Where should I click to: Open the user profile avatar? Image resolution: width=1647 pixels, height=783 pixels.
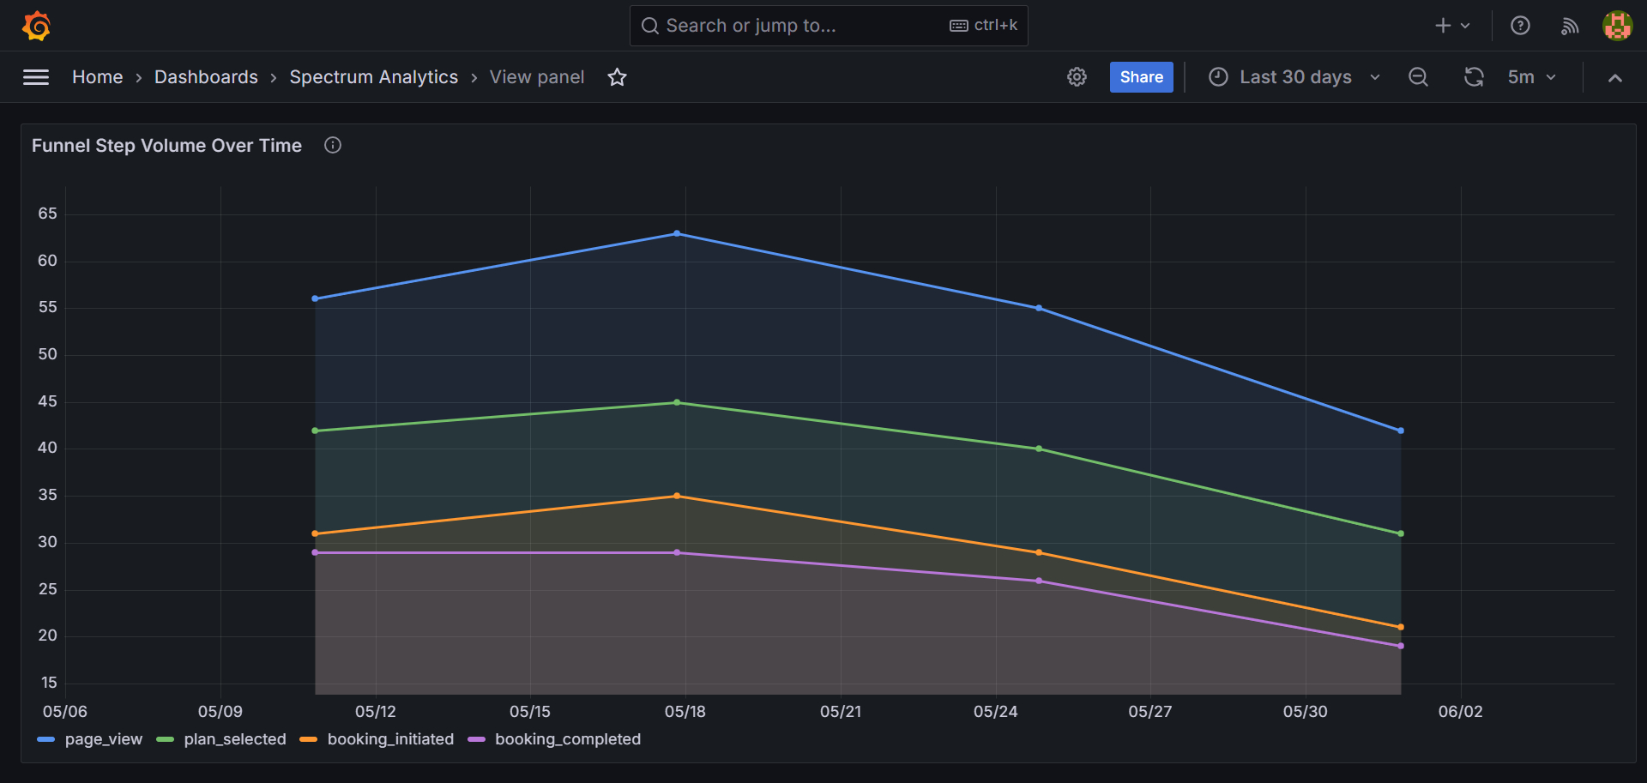click(x=1618, y=26)
